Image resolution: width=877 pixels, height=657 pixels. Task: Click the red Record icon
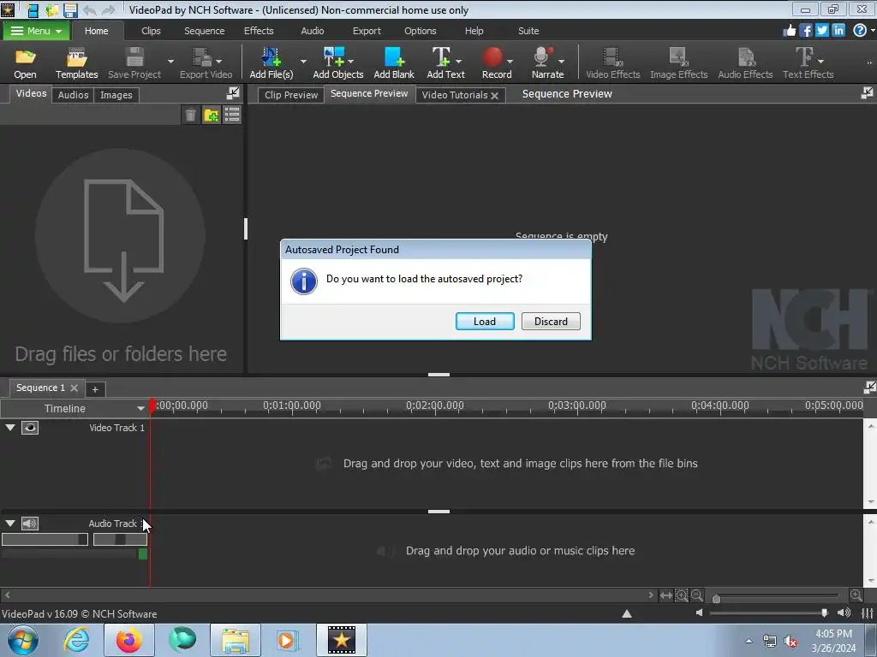click(492, 57)
